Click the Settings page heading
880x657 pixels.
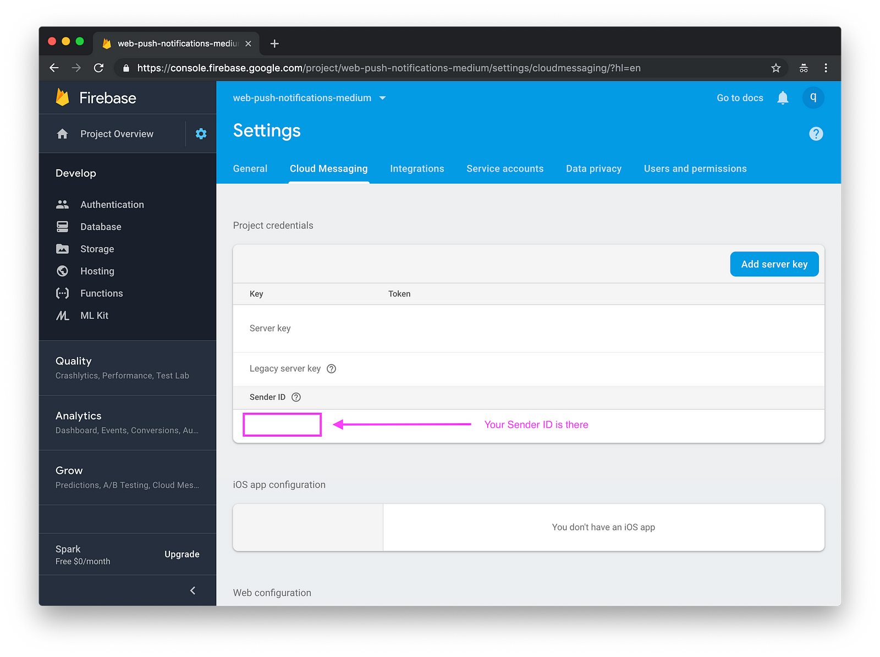coord(267,131)
